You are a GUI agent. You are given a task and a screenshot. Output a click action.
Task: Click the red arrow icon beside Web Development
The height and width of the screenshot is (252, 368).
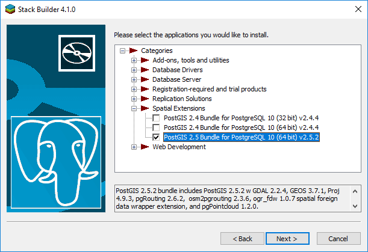(x=145, y=147)
